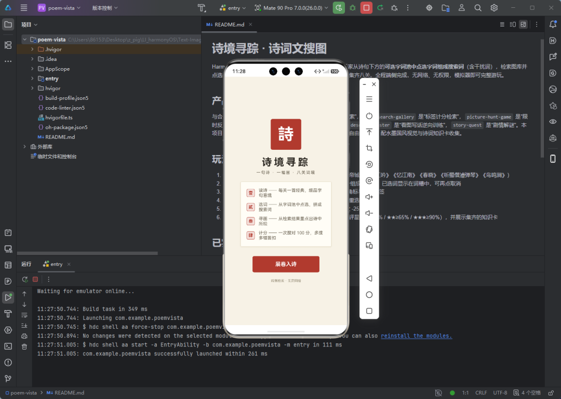Image resolution: width=561 pixels, height=399 pixels.
Task: Switch to editor and preview split mode
Action: (x=513, y=24)
